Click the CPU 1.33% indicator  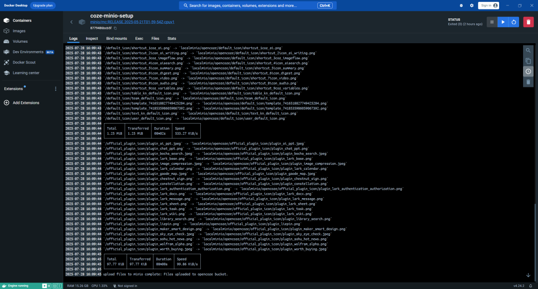[x=100, y=286]
